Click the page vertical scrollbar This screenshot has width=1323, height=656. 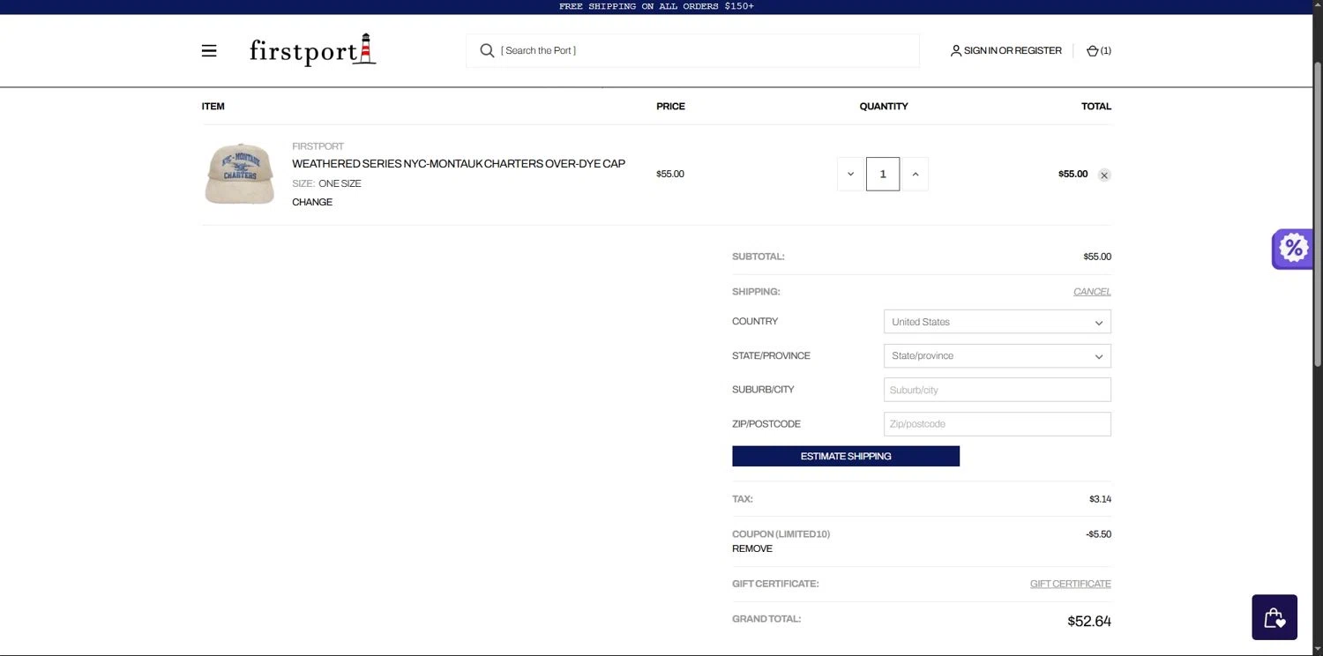coord(1318,215)
